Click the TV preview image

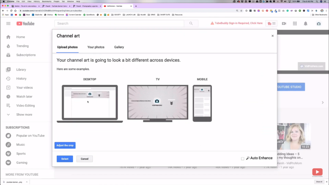click(158, 103)
